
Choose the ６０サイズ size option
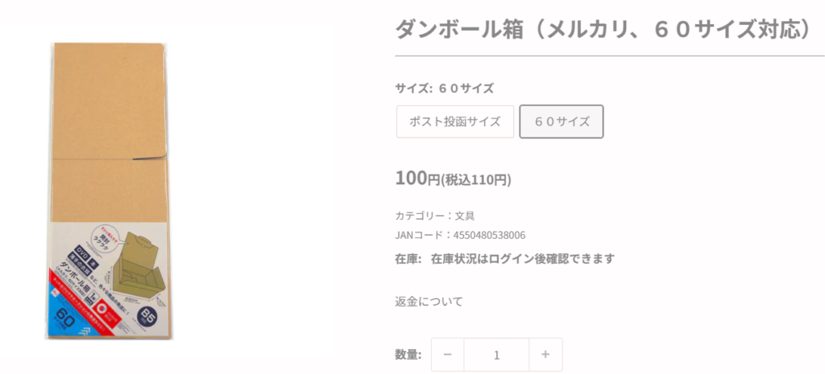pos(562,121)
